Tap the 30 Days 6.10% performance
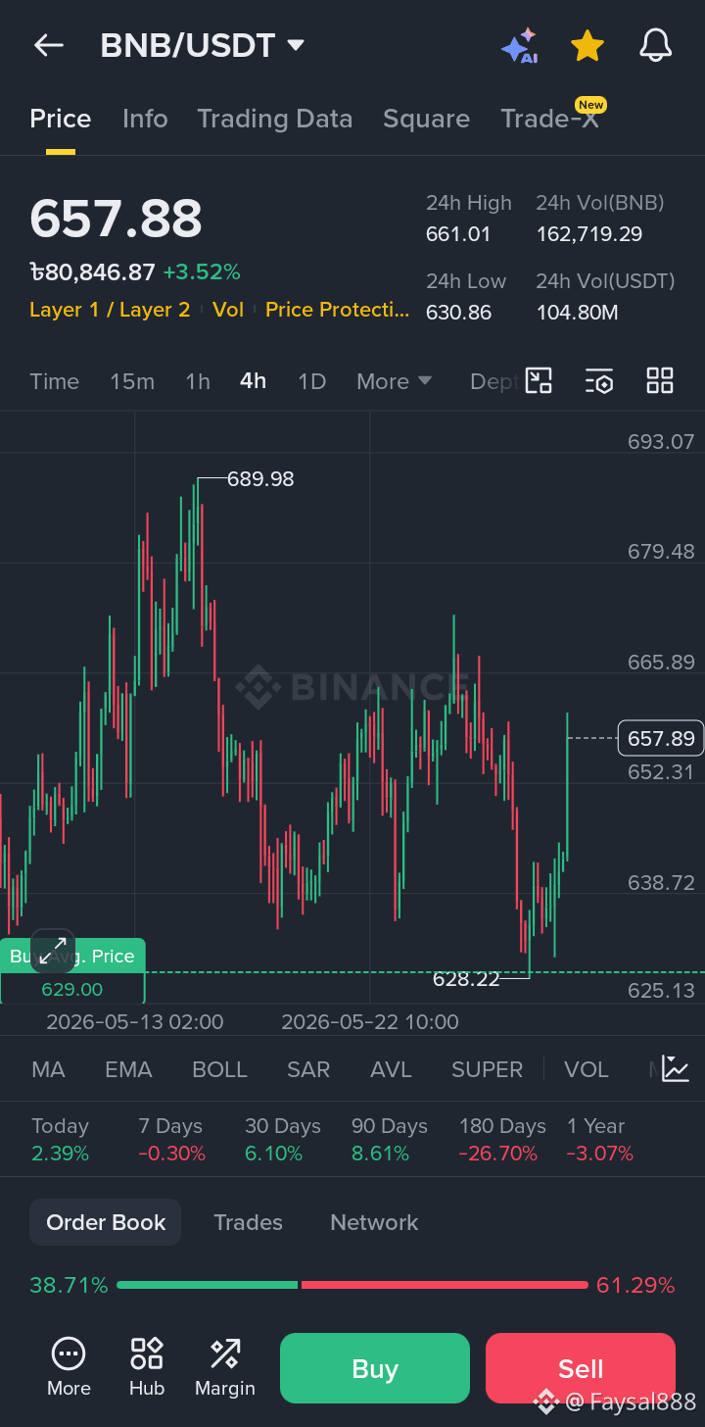The width and height of the screenshot is (705, 1427). coord(283,1140)
